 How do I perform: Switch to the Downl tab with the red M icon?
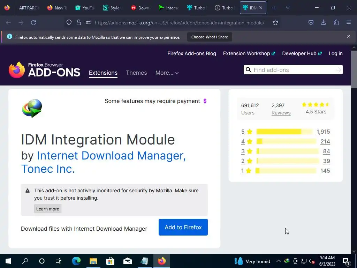click(x=141, y=8)
